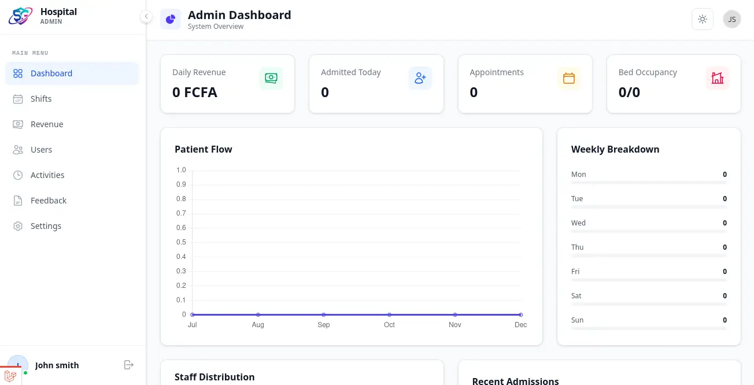Toggle the light/dark theme sun button
754x385 pixels.
click(702, 19)
